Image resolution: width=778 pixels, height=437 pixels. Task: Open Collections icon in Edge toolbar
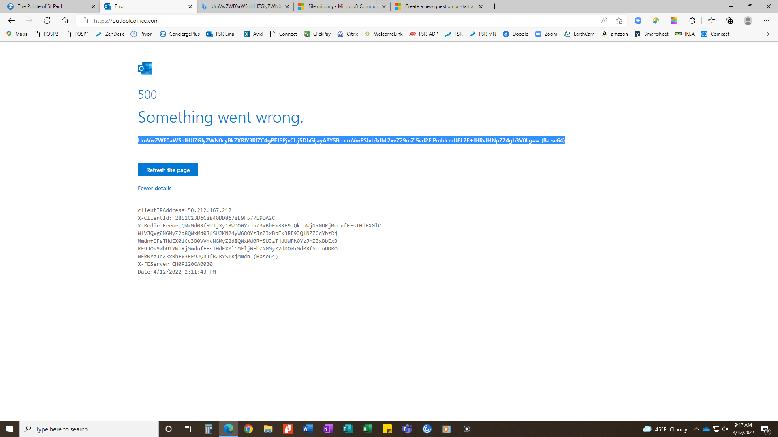tap(729, 21)
